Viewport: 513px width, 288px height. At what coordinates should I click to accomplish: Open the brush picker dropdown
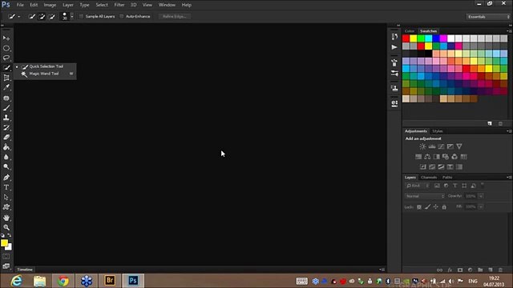[x=72, y=16]
